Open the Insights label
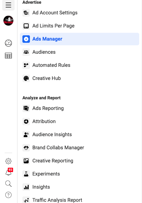This screenshot has height=203, width=142. tap(41, 187)
